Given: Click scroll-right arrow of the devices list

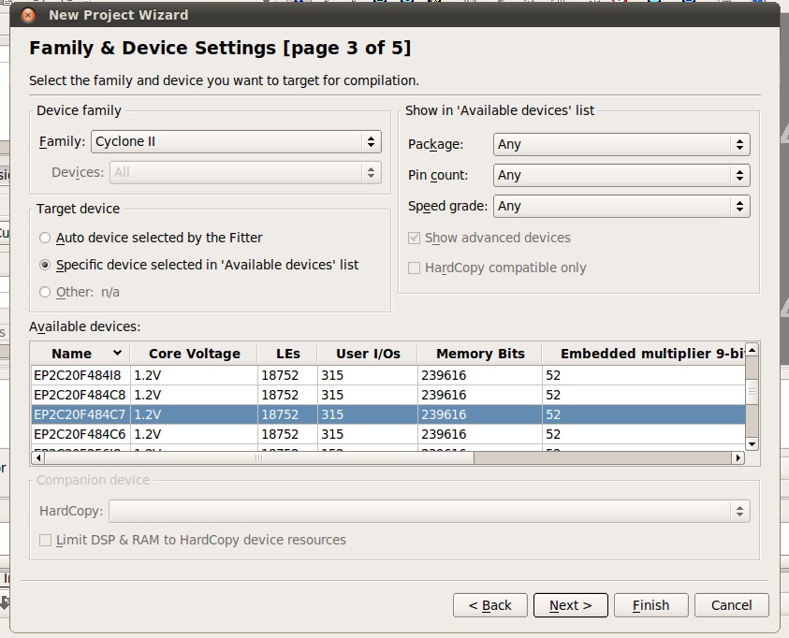Looking at the screenshot, I should click(738, 458).
